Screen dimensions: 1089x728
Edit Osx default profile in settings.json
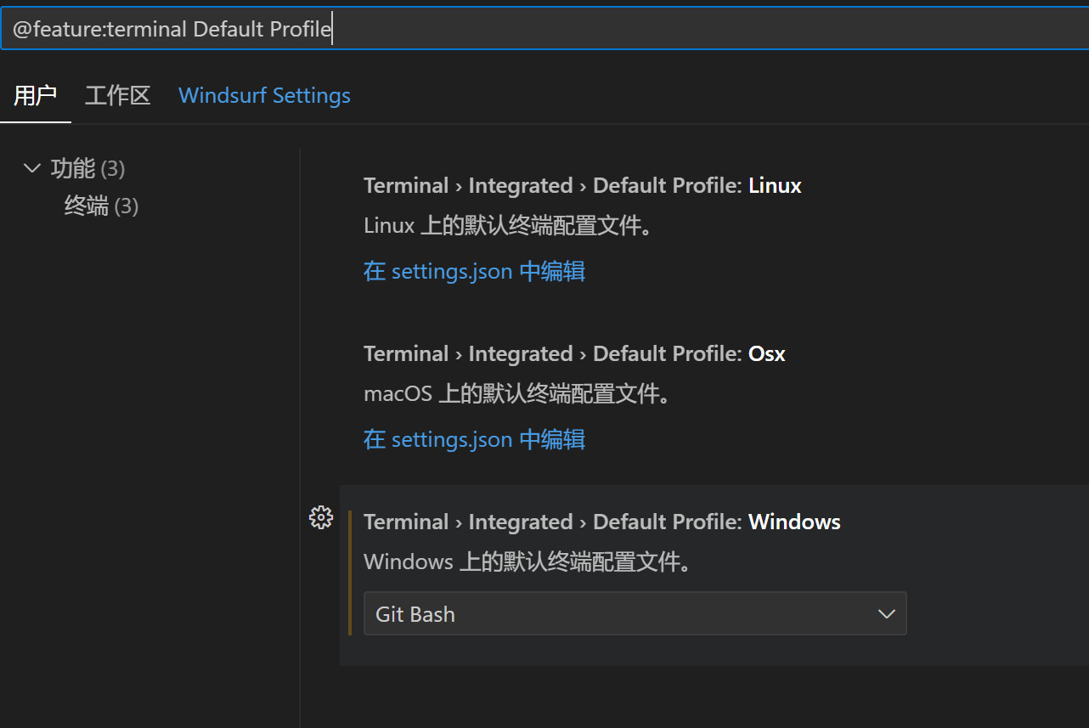pyautogui.click(x=474, y=439)
